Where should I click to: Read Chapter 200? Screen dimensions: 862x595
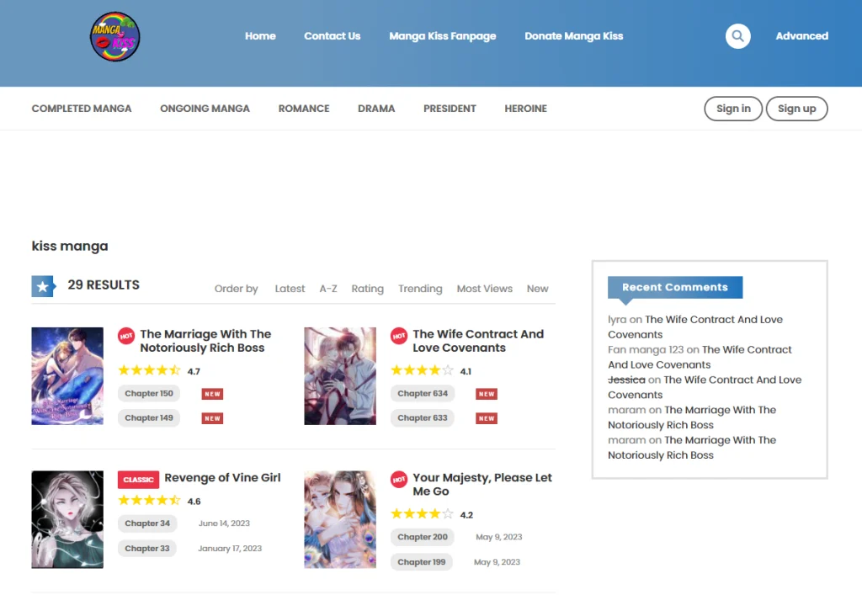[x=423, y=537]
